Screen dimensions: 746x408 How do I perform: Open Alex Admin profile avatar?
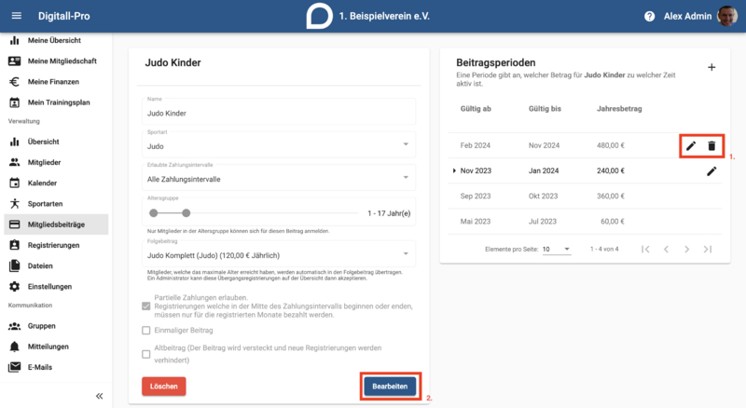(x=727, y=16)
